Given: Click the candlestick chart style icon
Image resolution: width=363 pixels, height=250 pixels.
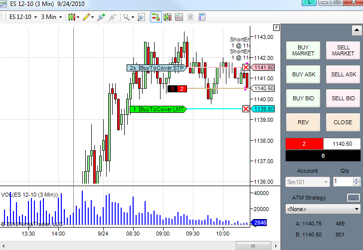Looking at the screenshot, I should pyautogui.click(x=72, y=17).
